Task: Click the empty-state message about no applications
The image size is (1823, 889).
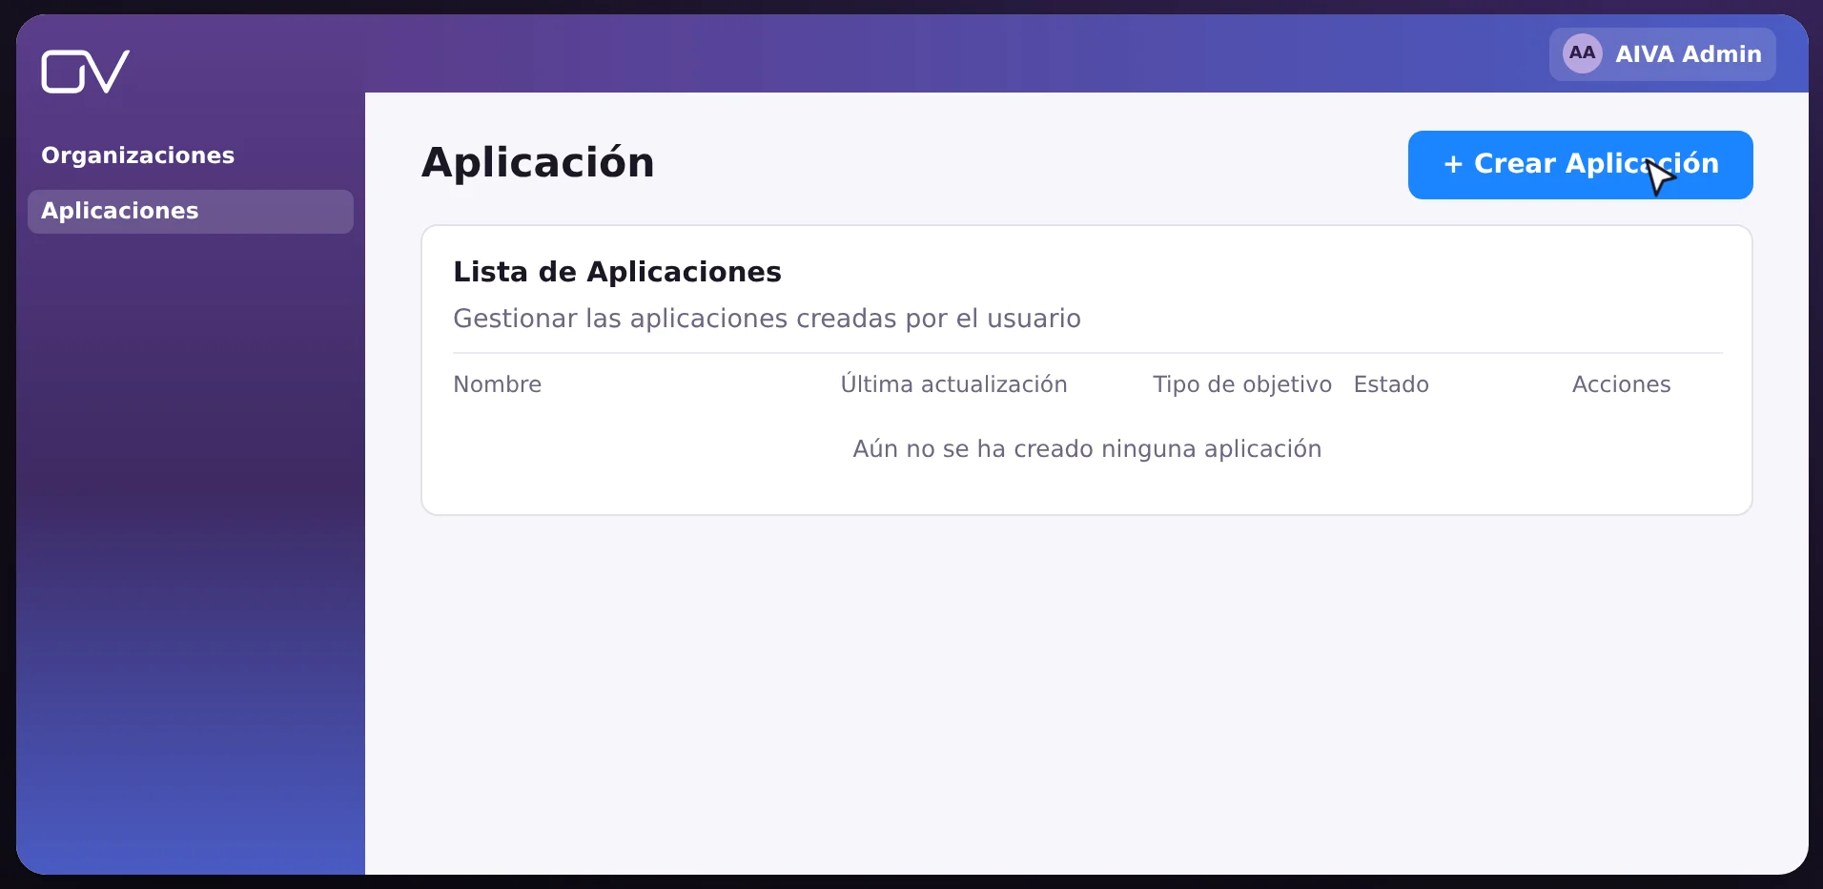Action: (x=1087, y=449)
